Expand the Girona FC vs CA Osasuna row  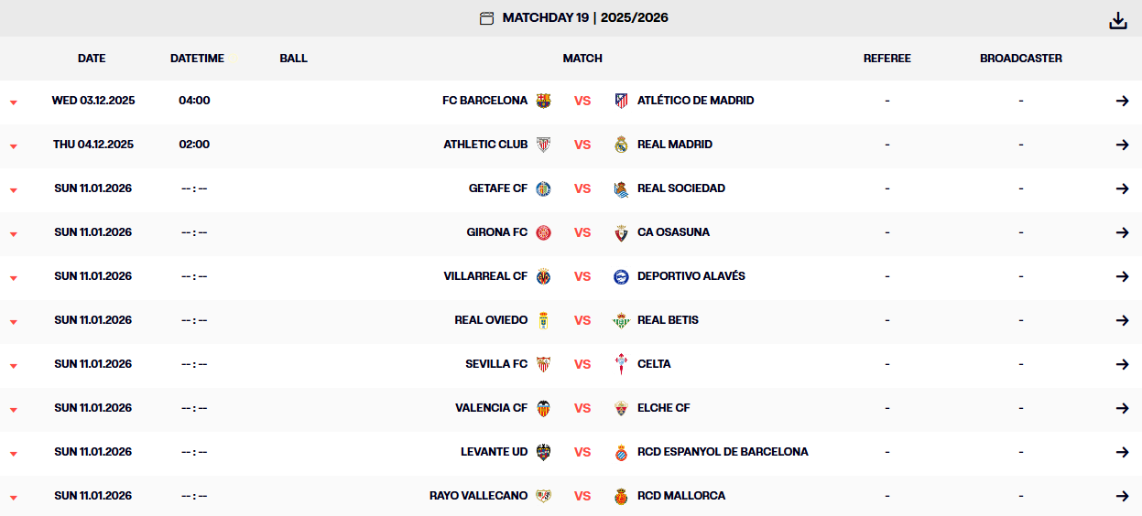click(14, 233)
